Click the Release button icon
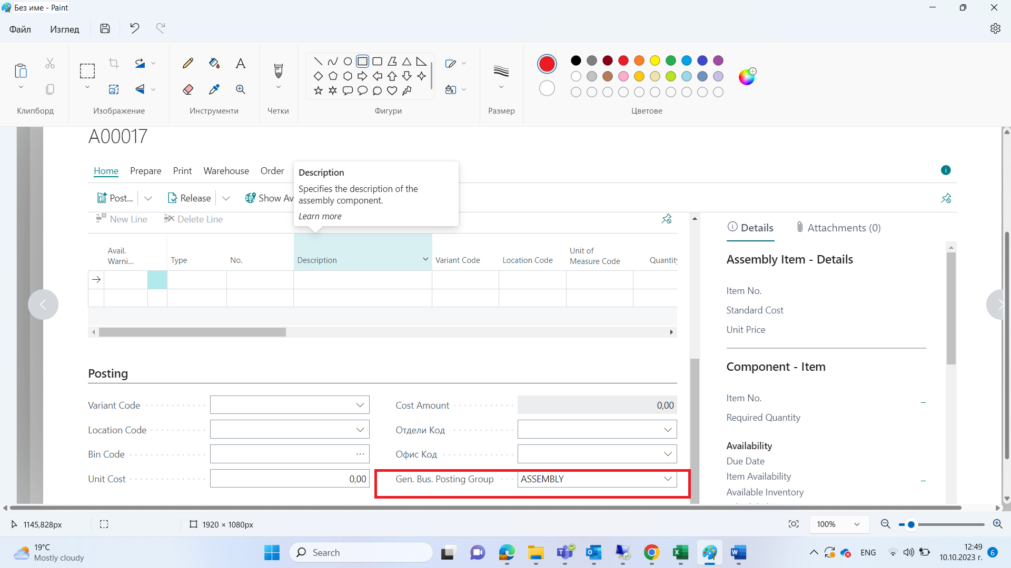The width and height of the screenshot is (1011, 568). pyautogui.click(x=173, y=198)
